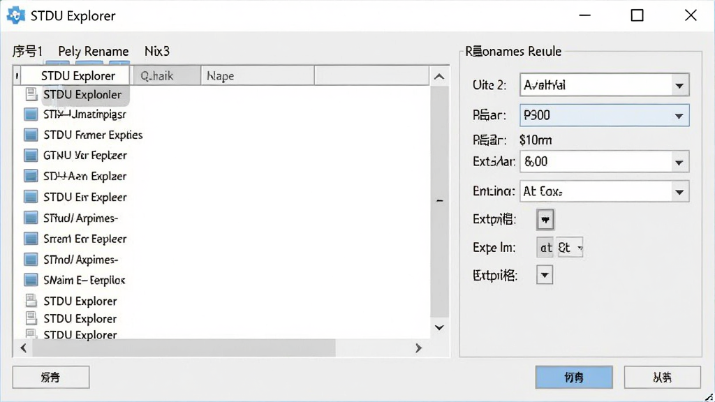Click the horizontal scrollbar left arrow

point(23,348)
